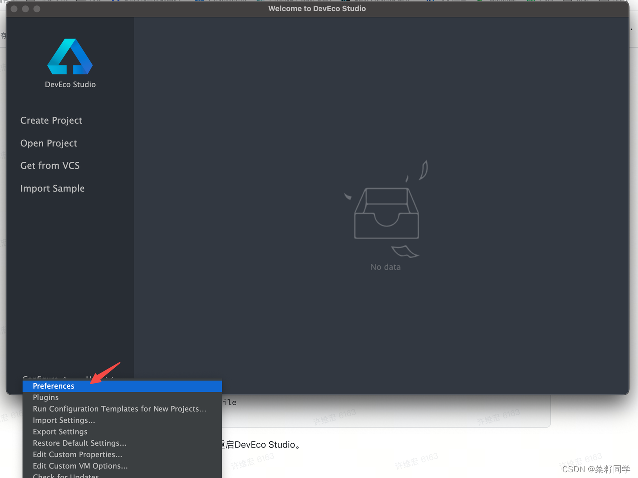Choose Get from VCS

coord(50,165)
